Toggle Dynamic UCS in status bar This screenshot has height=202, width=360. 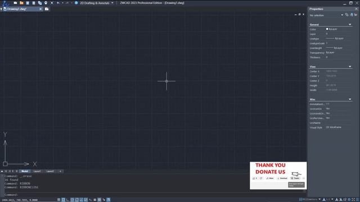[x=85, y=200]
